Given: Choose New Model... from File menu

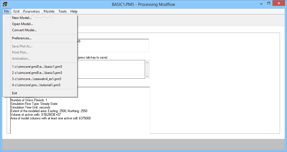Looking at the screenshot, I should 40,18.
